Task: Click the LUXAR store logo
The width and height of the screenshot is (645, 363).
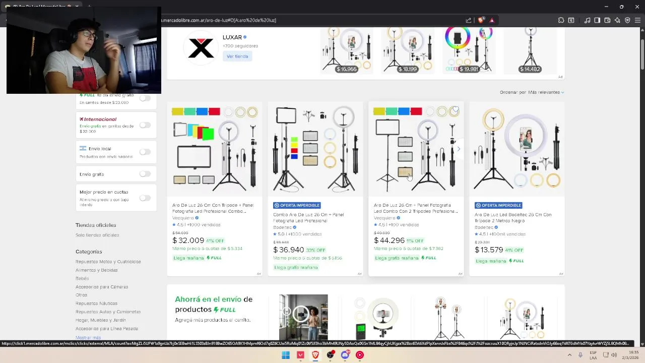Action: [x=201, y=48]
